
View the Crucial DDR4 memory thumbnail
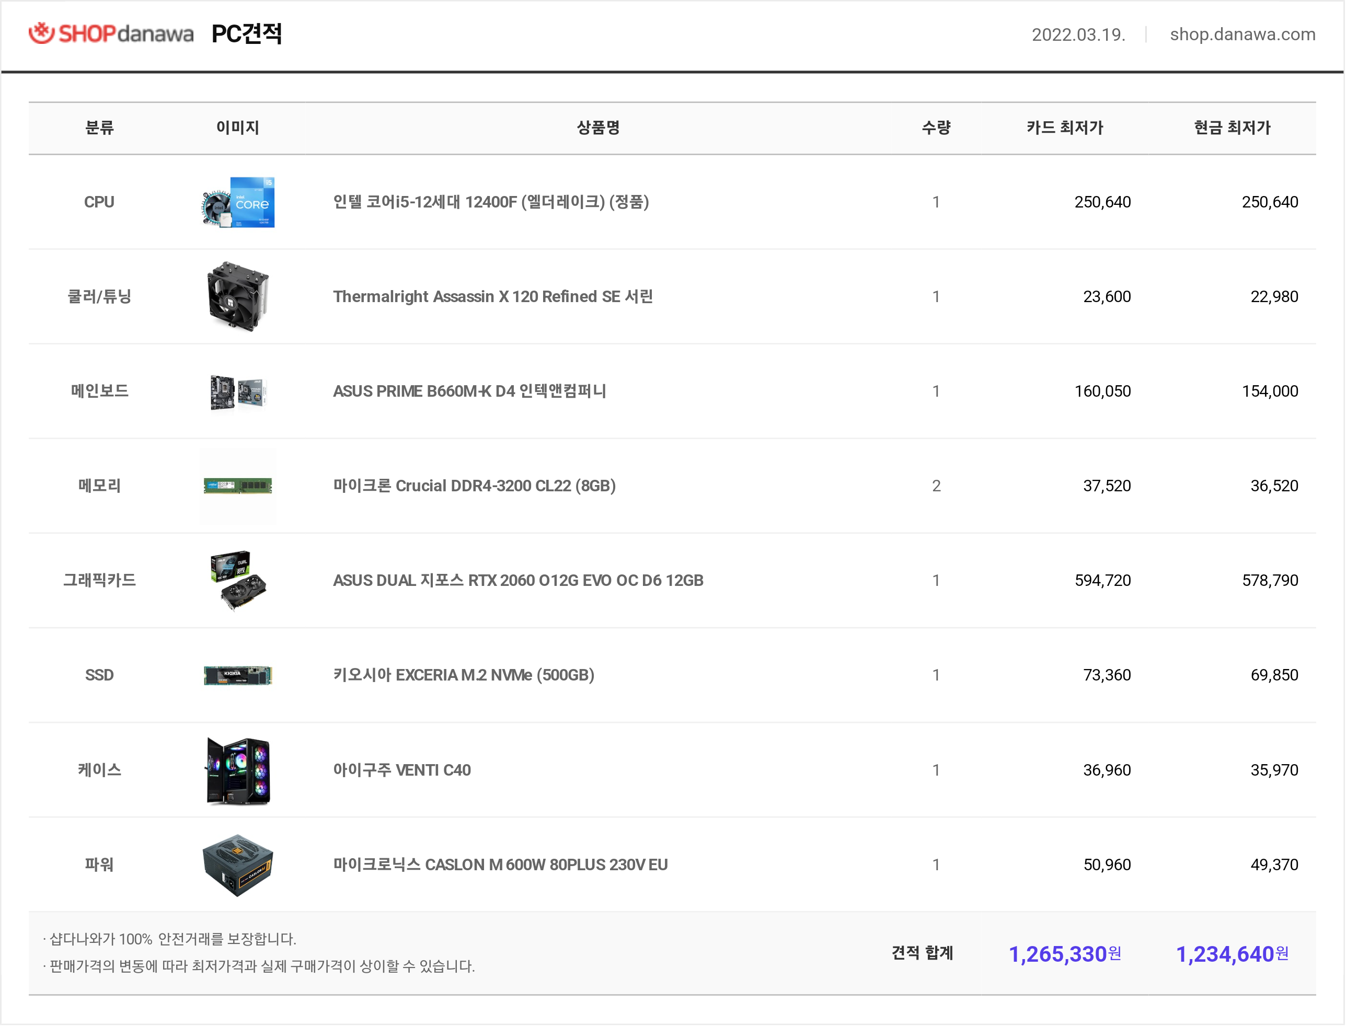pyautogui.click(x=238, y=486)
